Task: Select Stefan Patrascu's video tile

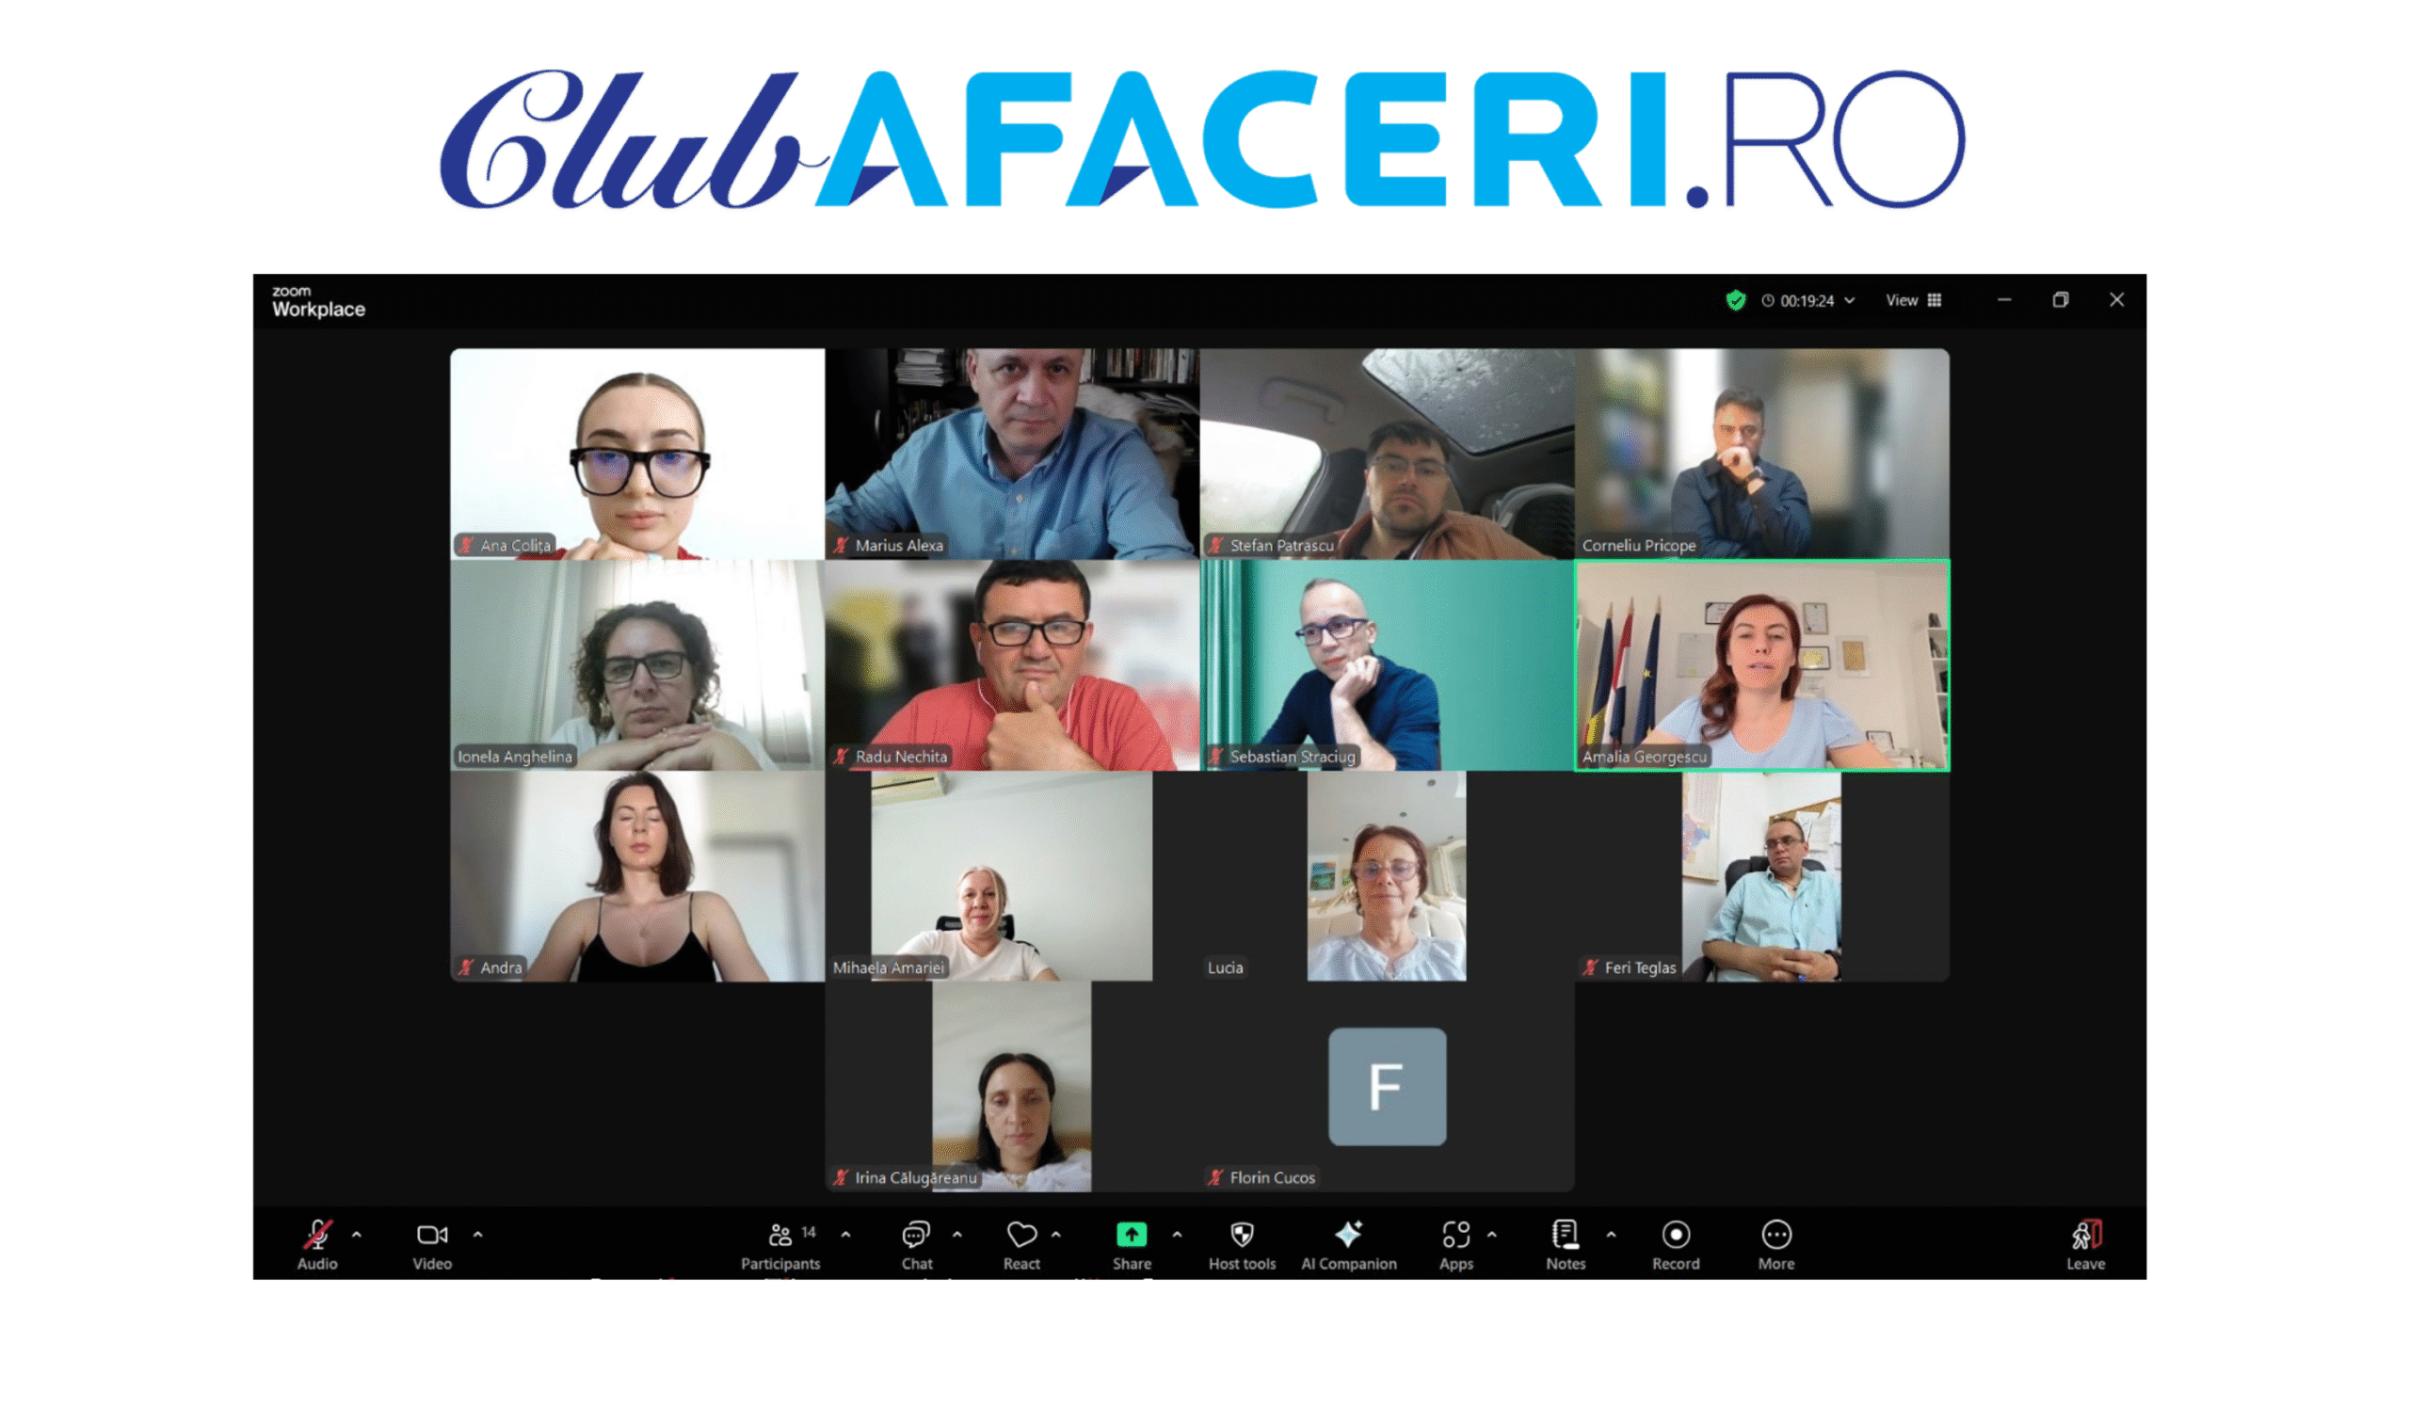Action: 1387,455
